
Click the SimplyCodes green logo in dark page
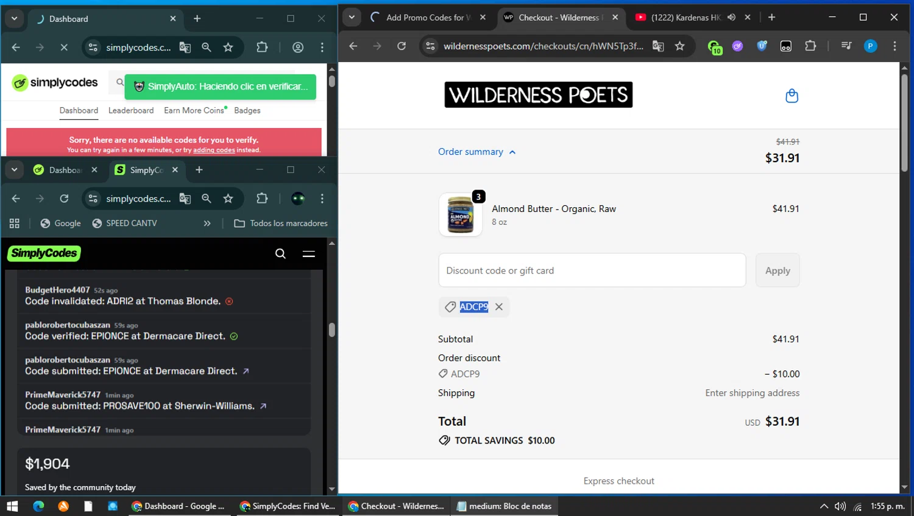[x=44, y=253]
